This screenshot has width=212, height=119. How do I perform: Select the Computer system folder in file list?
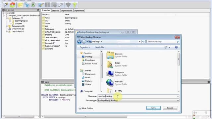pos(117,74)
